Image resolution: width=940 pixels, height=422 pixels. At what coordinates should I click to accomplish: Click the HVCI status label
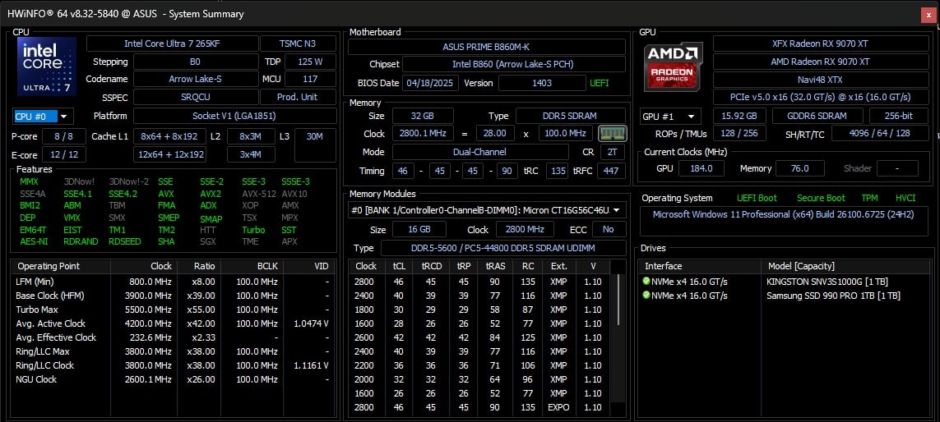coord(905,198)
